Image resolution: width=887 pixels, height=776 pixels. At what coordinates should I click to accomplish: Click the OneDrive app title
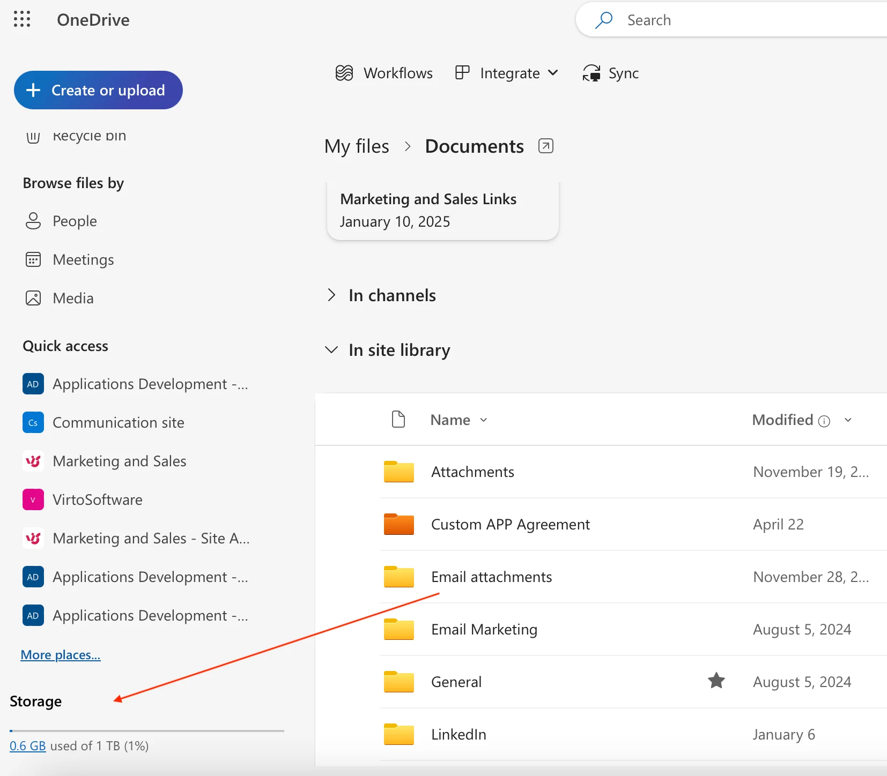pos(93,20)
